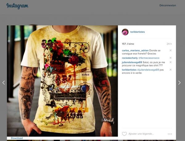Click the Instagram logo
The width and height of the screenshot is (185, 141).
(17, 6)
